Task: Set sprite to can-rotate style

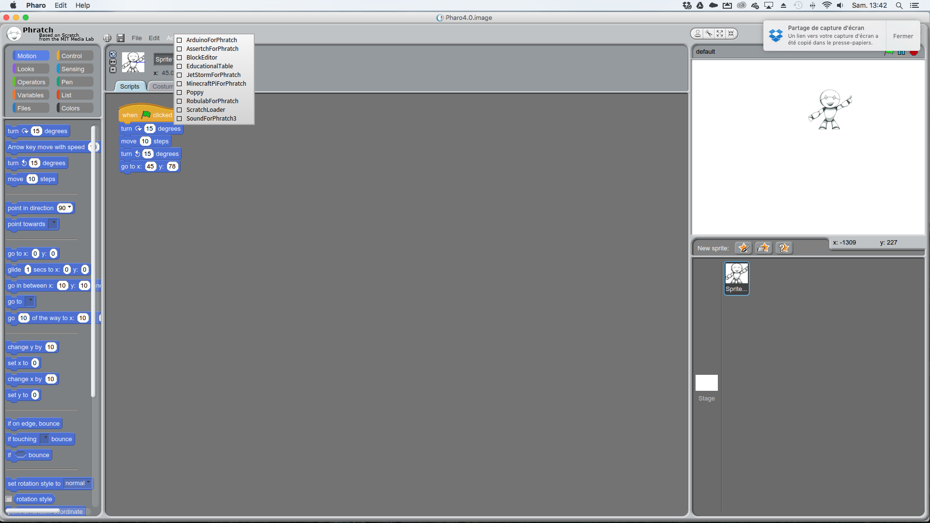Action: point(113,54)
